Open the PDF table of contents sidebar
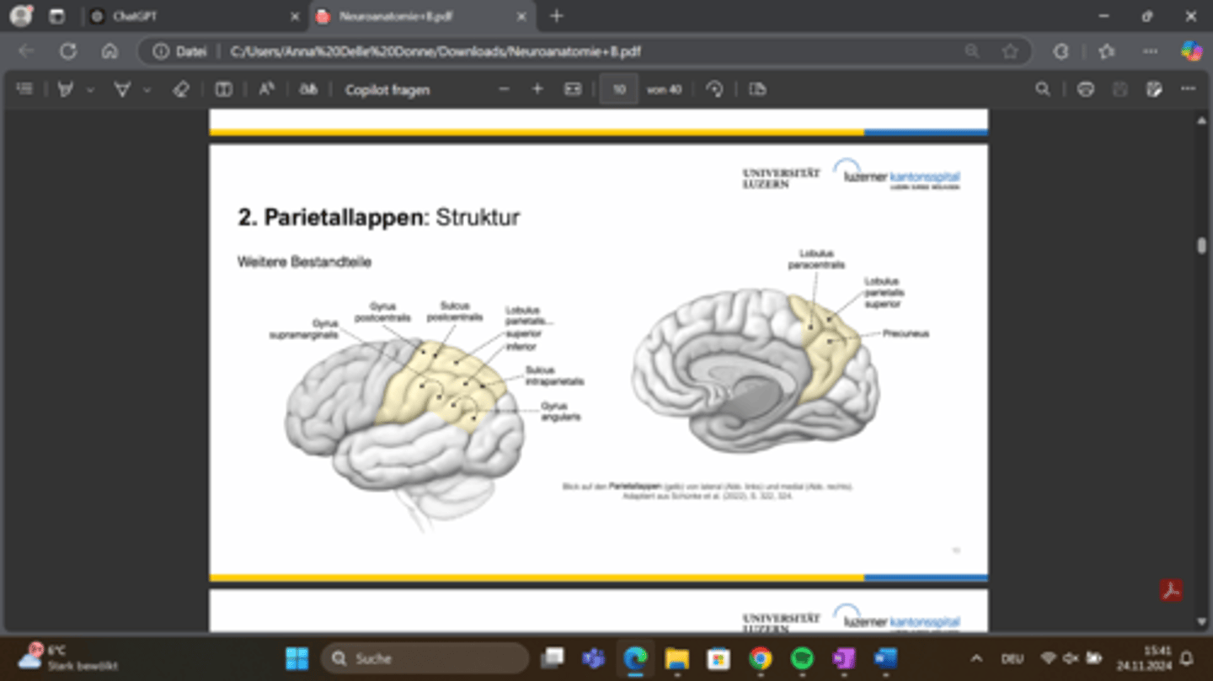The height and width of the screenshot is (681, 1213). tap(24, 89)
